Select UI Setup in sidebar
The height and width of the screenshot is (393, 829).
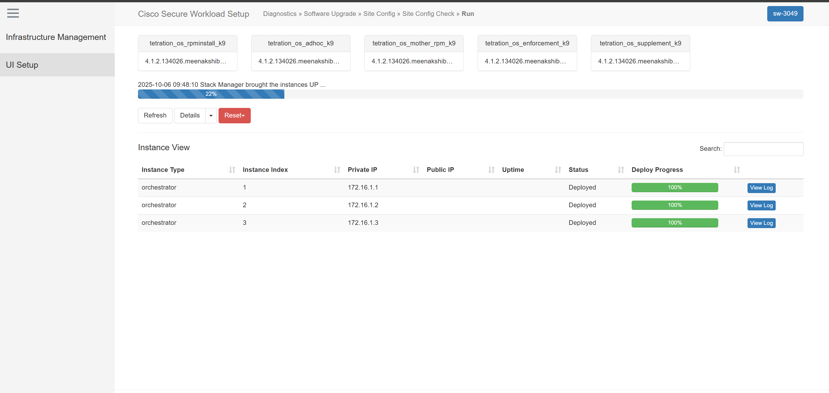(x=22, y=65)
